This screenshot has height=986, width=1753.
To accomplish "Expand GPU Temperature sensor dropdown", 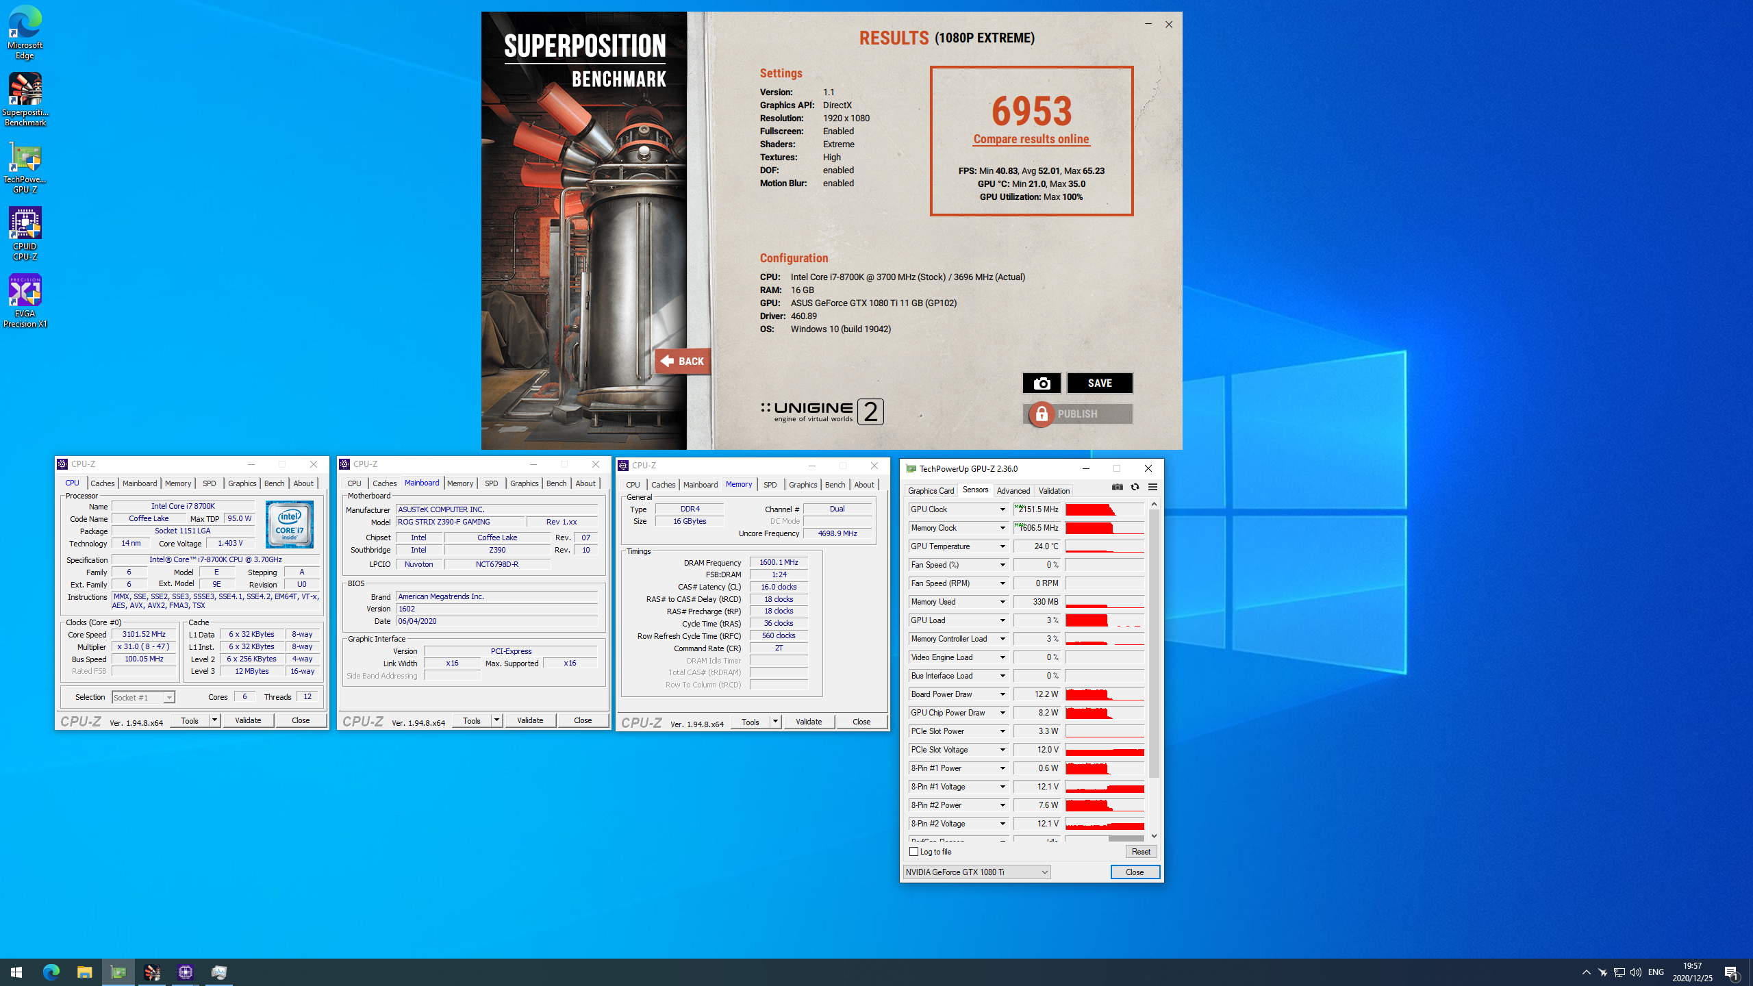I will click(x=1002, y=546).
